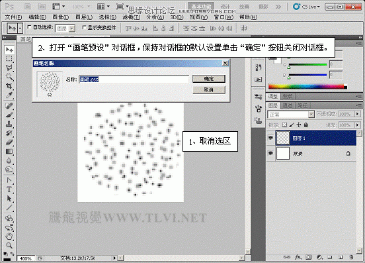This screenshot has height=263, width=365.
Task: Open the opacity slider arrow
Action: (358, 114)
